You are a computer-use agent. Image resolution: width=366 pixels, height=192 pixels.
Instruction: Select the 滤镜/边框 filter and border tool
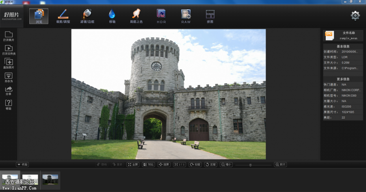click(87, 16)
